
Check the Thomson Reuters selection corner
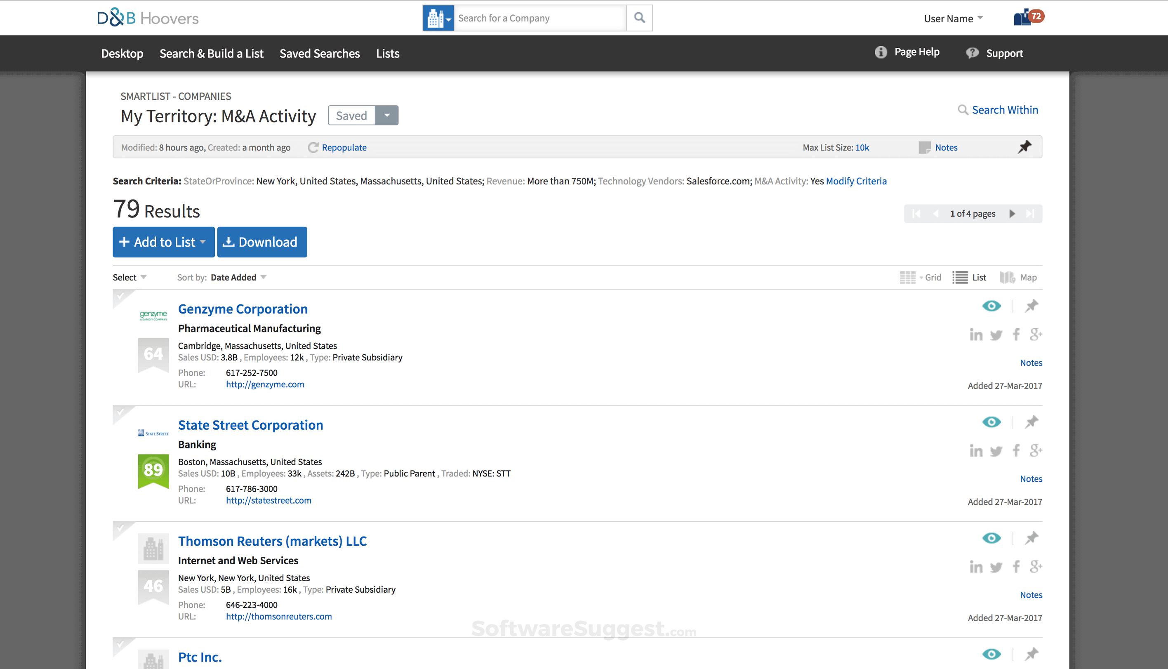point(120,528)
